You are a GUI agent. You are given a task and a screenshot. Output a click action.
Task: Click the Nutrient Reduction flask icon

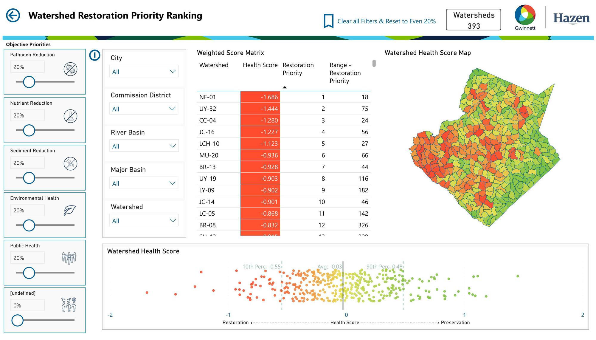click(70, 116)
